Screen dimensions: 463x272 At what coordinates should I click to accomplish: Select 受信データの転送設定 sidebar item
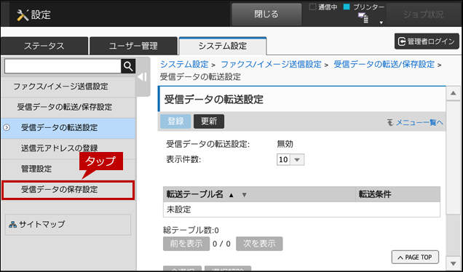point(68,128)
